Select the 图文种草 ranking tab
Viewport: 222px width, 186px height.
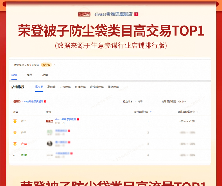pos(113,87)
